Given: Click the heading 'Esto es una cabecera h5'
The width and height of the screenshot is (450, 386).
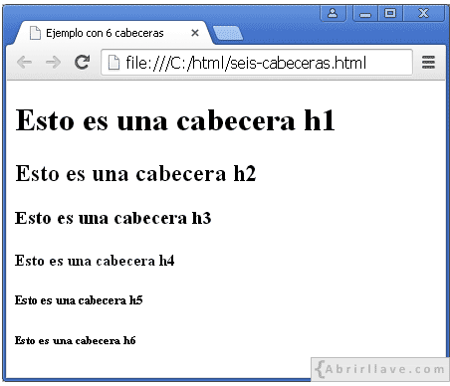Looking at the screenshot, I should [79, 300].
